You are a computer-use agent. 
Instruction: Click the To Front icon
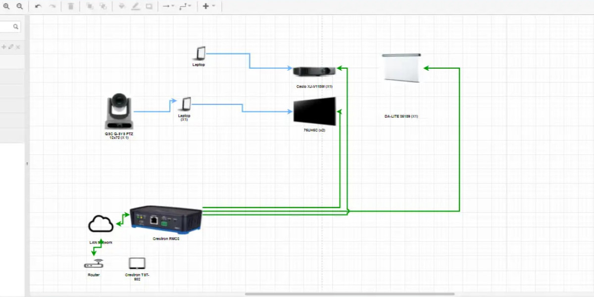[90, 6]
